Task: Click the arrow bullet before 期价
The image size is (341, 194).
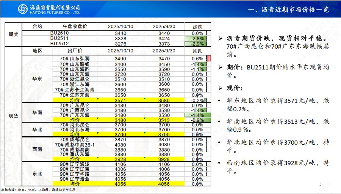Action: 221,67
